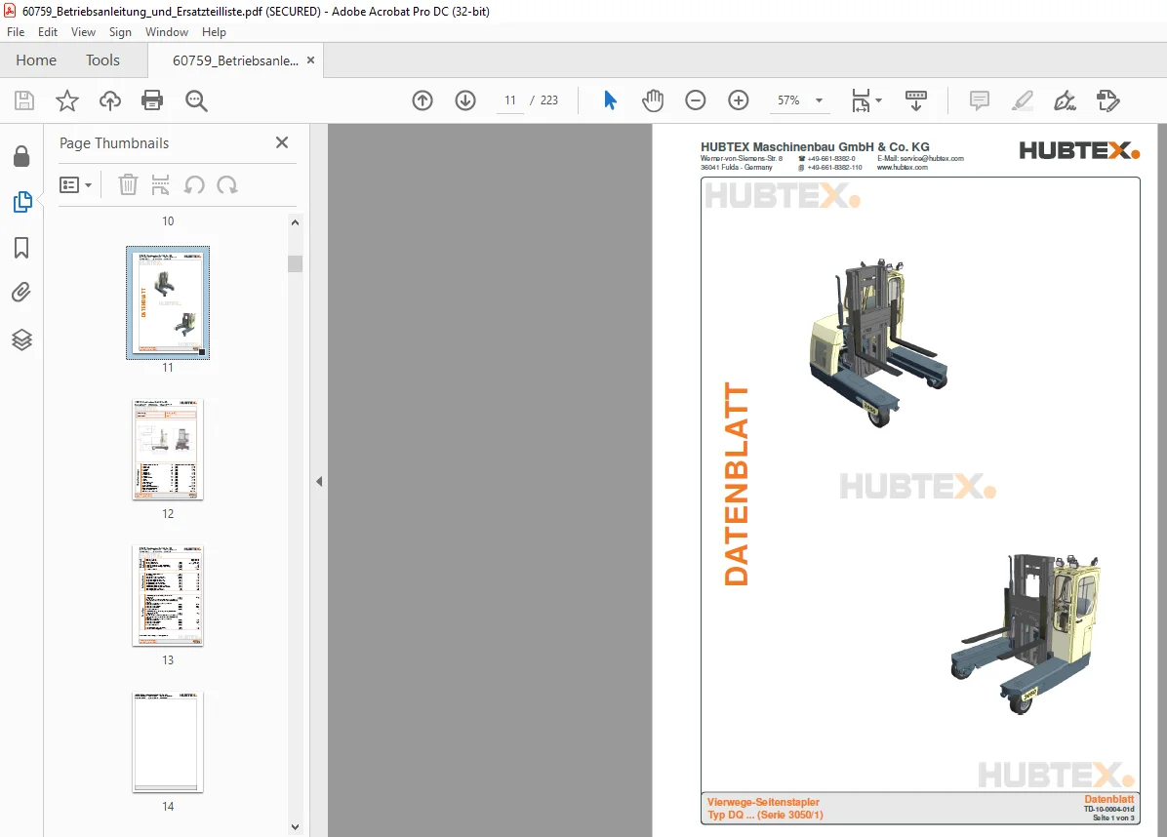Viewport: 1167px width, 837px height.
Task: Open the Window menu
Action: 167,32
